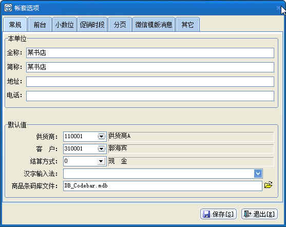Go to the 分页 tab
286x227 pixels.
(x=120, y=25)
